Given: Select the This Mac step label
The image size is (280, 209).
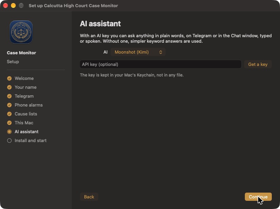Looking at the screenshot, I should [24, 123].
